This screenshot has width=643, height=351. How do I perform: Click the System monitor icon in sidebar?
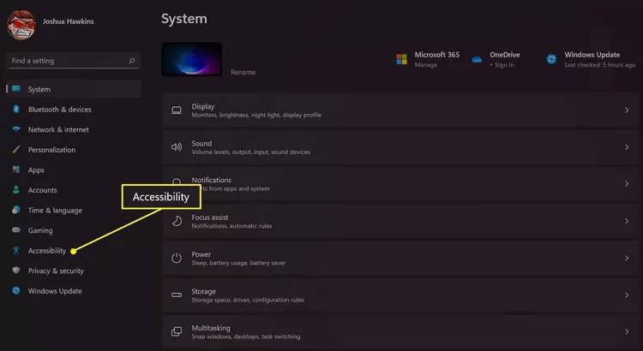pos(16,89)
